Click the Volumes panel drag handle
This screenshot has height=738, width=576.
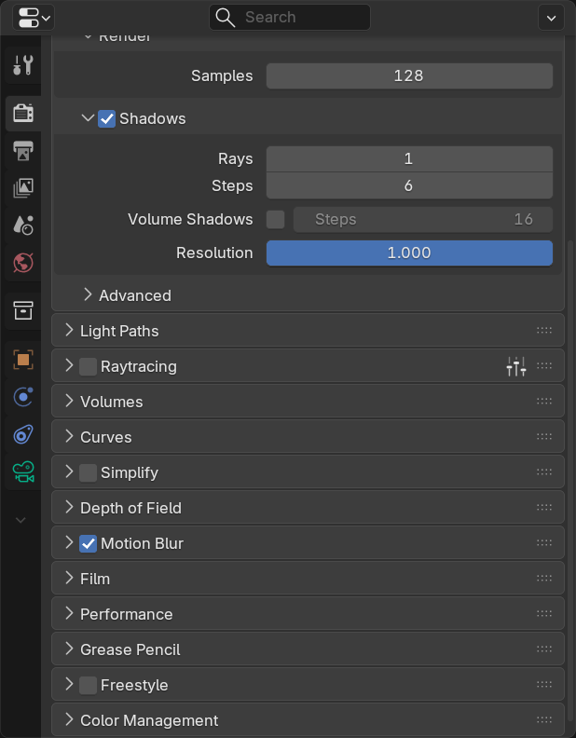click(x=544, y=401)
